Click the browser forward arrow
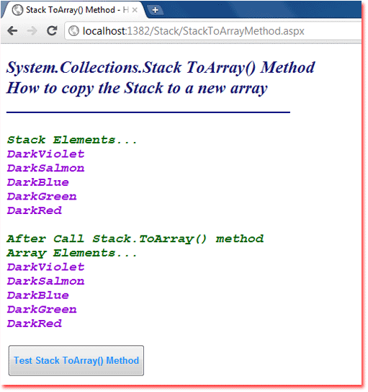Image resolution: width=368 pixels, height=392 pixels. [32, 31]
